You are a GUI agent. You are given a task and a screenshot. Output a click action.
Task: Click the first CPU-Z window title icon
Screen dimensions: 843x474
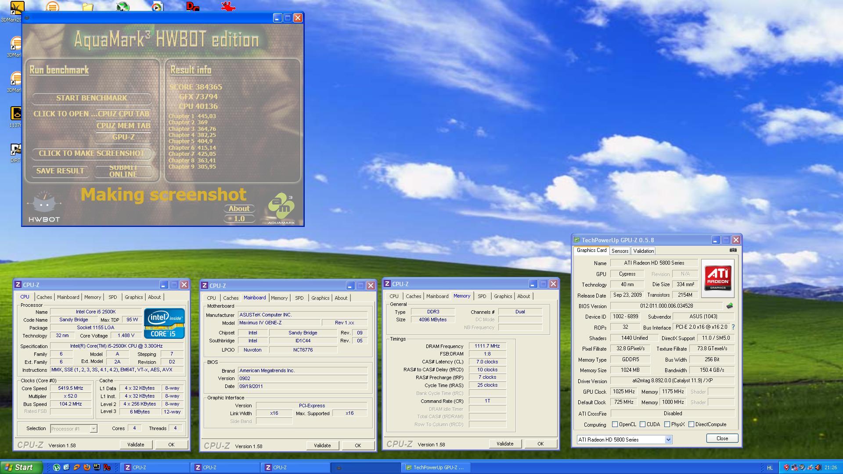18,285
